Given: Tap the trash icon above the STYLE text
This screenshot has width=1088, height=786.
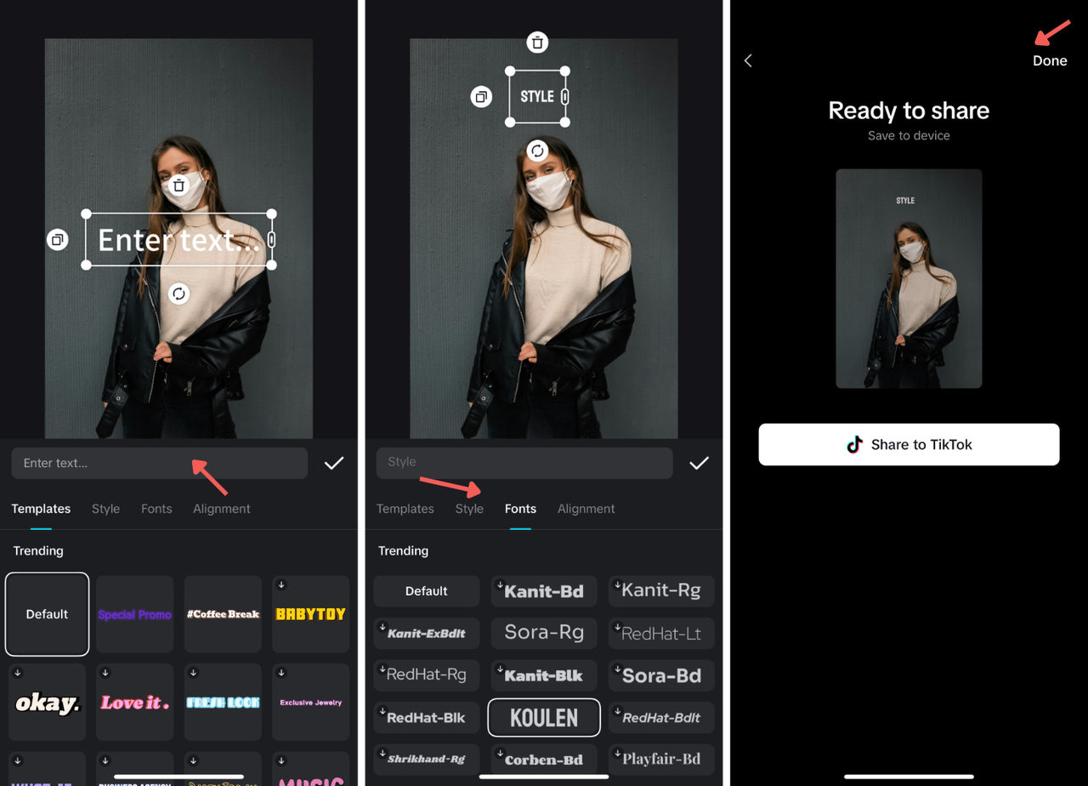Looking at the screenshot, I should point(537,42).
